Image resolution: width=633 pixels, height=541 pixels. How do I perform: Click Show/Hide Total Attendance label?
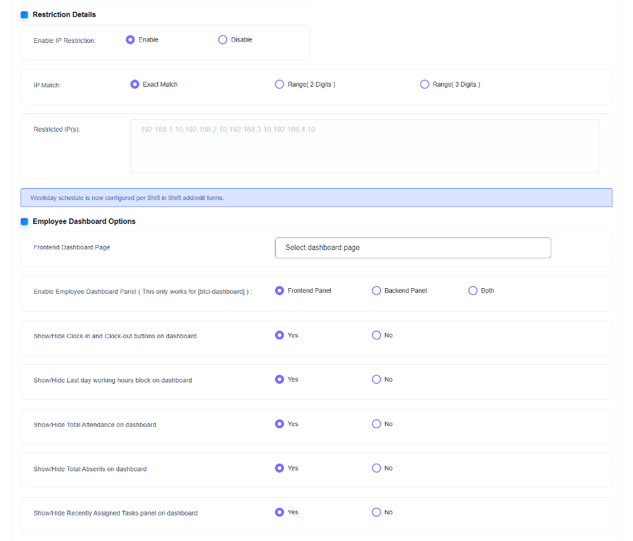(x=94, y=425)
